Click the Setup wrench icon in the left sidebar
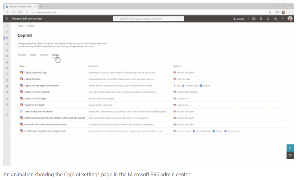Screen dimensions: 297x180 click(x=7, y=92)
